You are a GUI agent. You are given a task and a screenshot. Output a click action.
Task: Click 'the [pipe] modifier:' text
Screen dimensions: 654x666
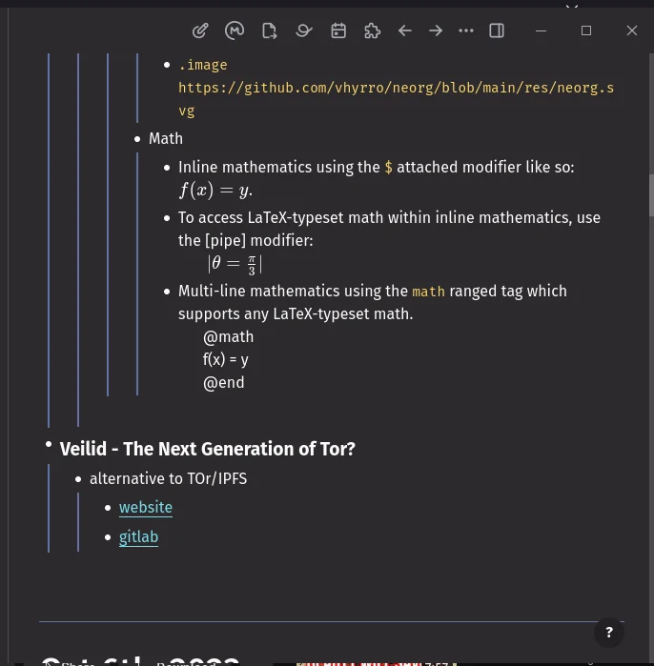[x=246, y=241]
